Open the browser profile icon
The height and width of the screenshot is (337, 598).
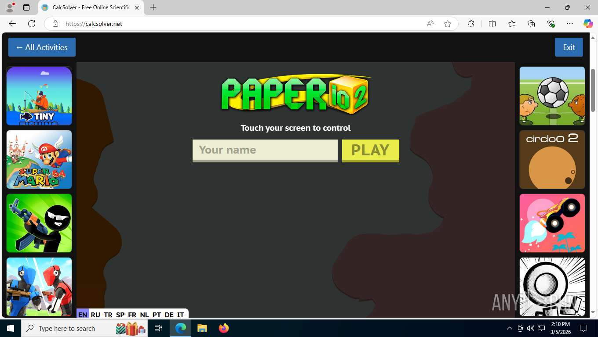[x=10, y=7]
